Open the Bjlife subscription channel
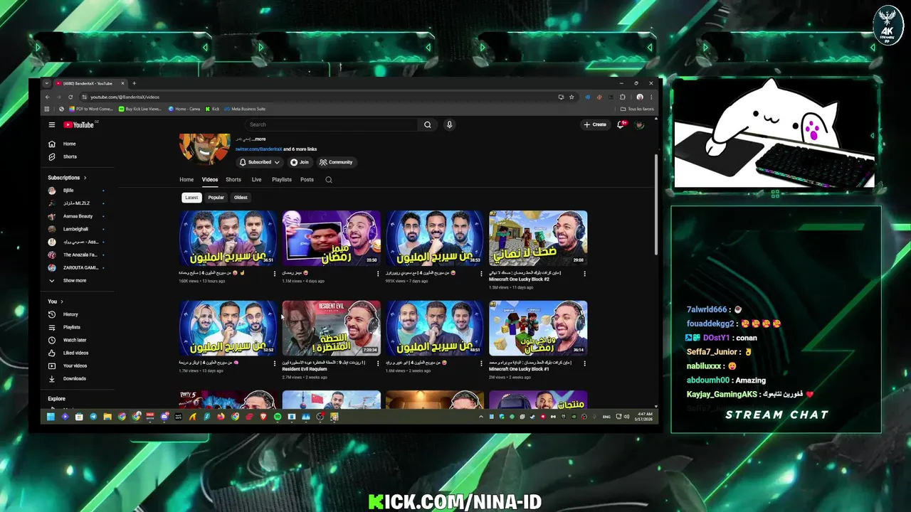Screen dimensions: 911x512 tap(68, 191)
